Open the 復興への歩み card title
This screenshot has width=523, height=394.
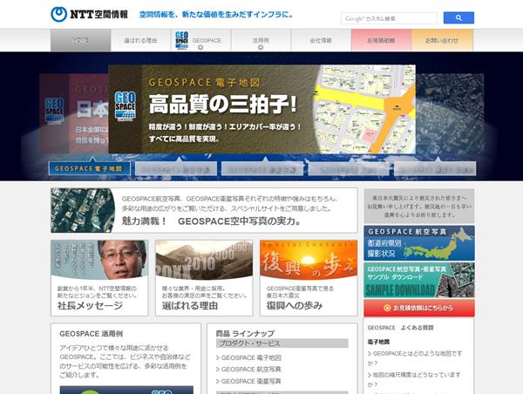[x=295, y=306]
